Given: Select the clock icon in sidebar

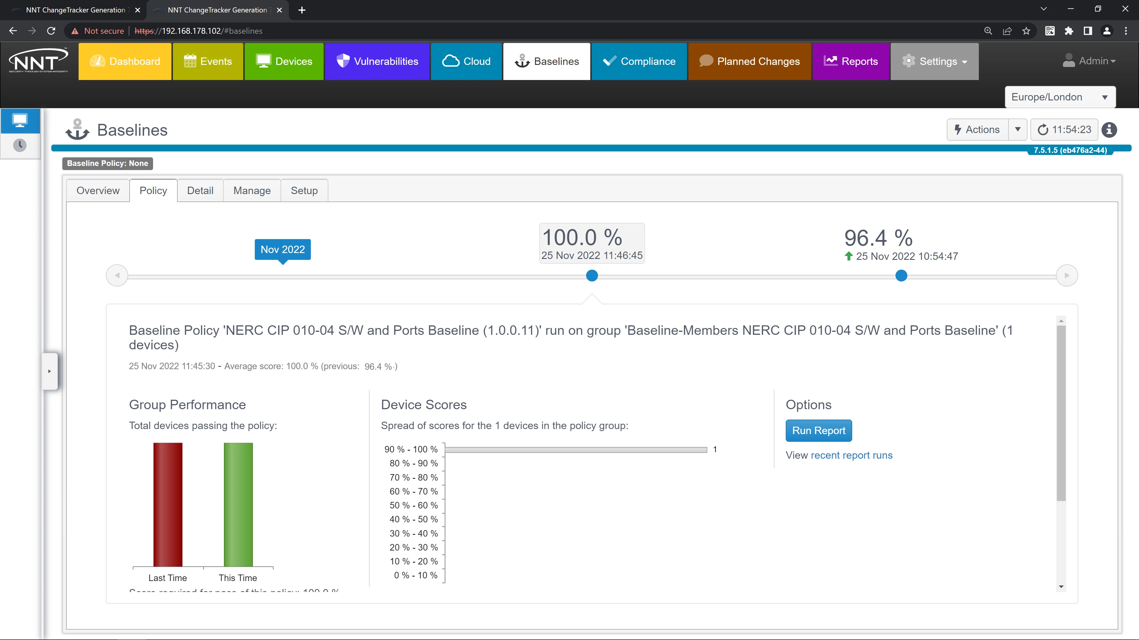Looking at the screenshot, I should (x=20, y=145).
